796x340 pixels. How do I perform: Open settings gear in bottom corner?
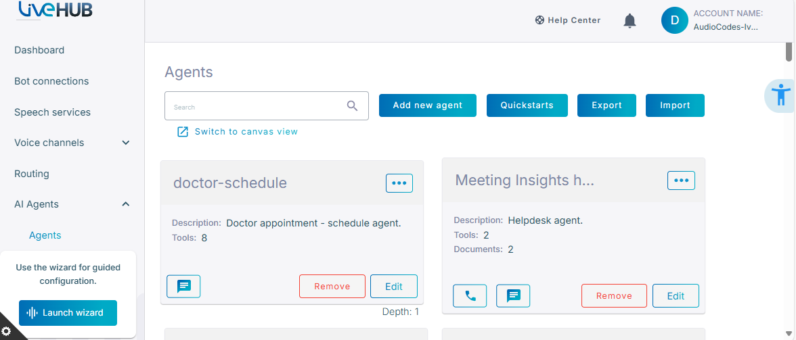[x=7, y=331]
